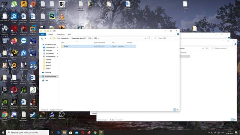The height and width of the screenshot is (135, 240).
Task: Select the OBS Studio desktop icon
Action: 61,115
